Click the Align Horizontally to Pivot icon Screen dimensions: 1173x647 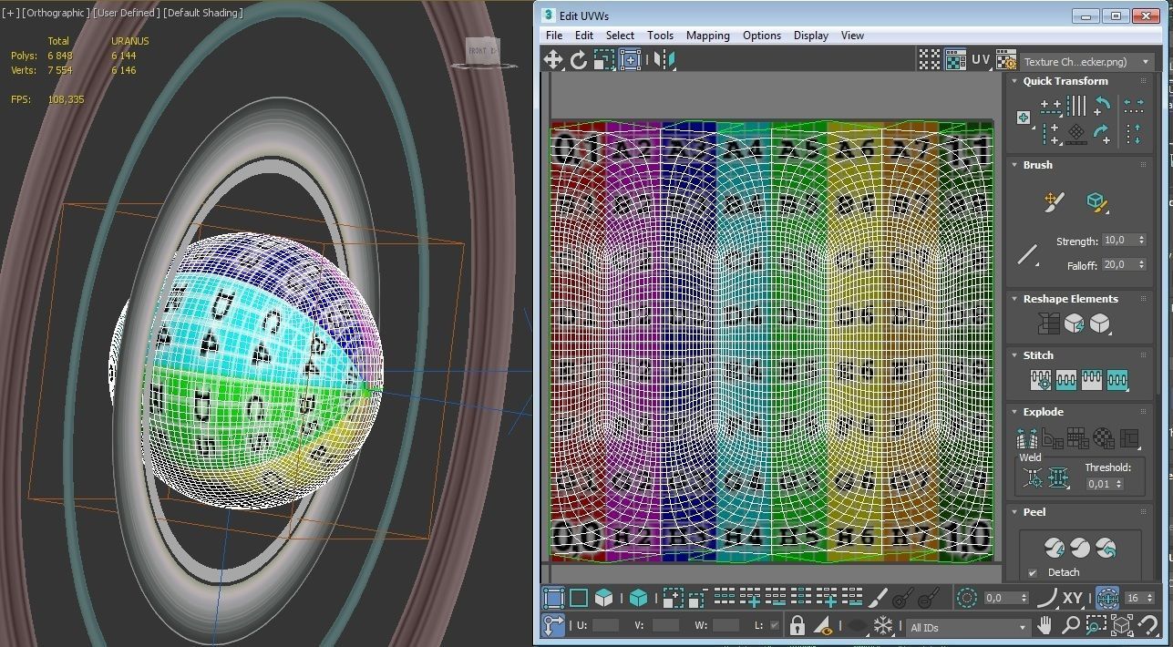1051,106
